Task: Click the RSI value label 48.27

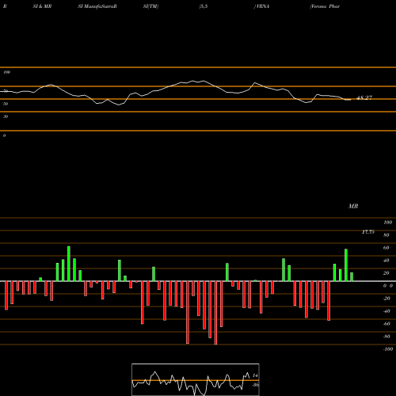Action: [x=364, y=97]
